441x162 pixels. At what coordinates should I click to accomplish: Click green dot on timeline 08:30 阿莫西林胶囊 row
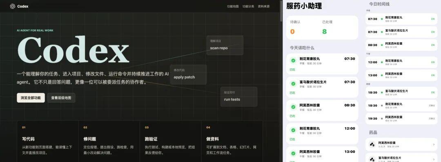[x=382, y=45]
